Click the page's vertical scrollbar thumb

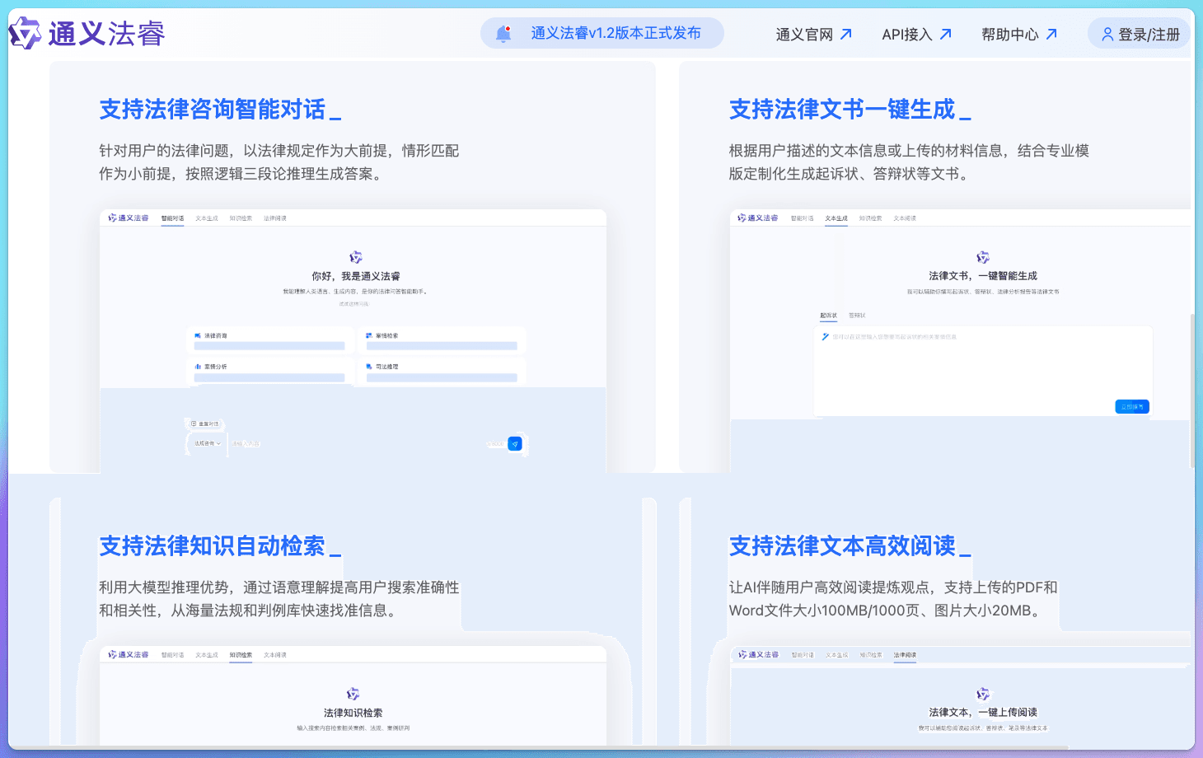click(x=1192, y=391)
